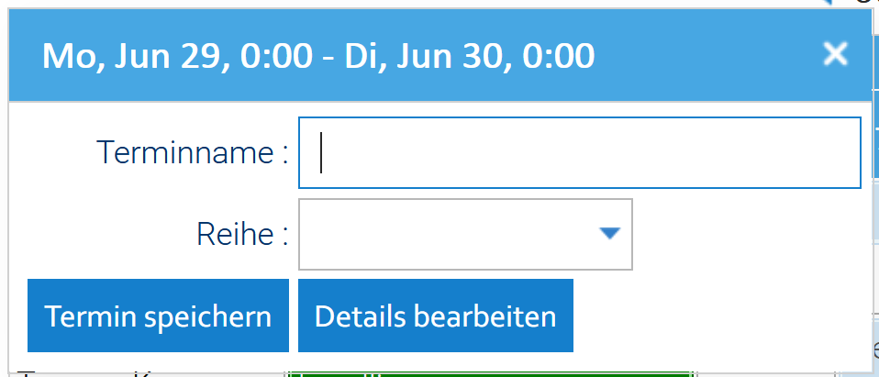Click the white X icon in the header

tap(835, 54)
